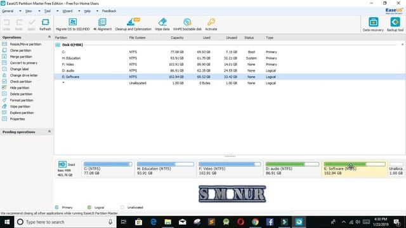
Task: Select the Unallocated space row
Action: (x=230, y=83)
